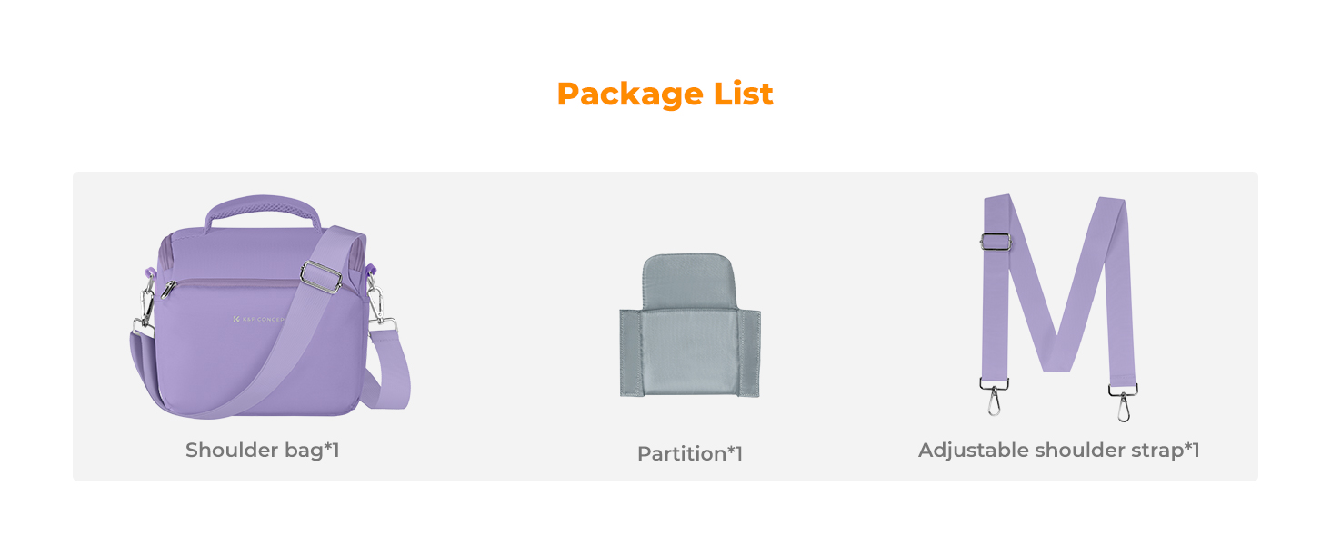
Task: Click the K&F Concept logo on bag
Action: point(259,320)
